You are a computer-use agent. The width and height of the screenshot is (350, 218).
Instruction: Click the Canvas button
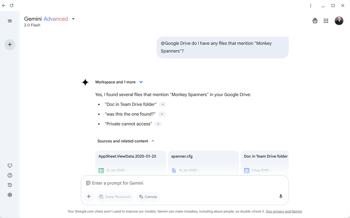tap(148, 197)
